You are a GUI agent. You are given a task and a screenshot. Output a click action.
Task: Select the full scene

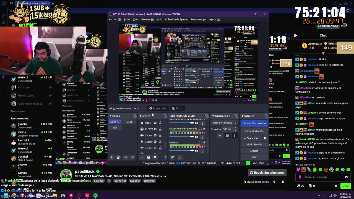tap(115, 128)
